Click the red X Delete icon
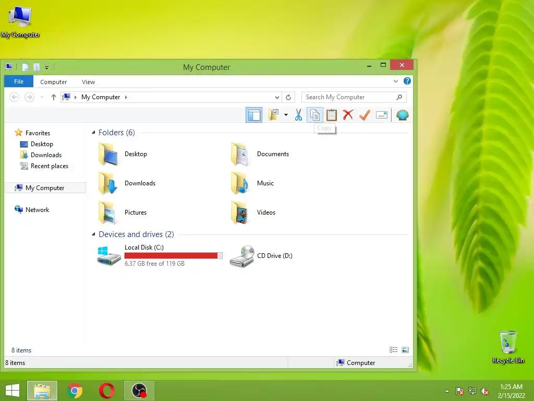Screen dimensions: 534x401 348,115
